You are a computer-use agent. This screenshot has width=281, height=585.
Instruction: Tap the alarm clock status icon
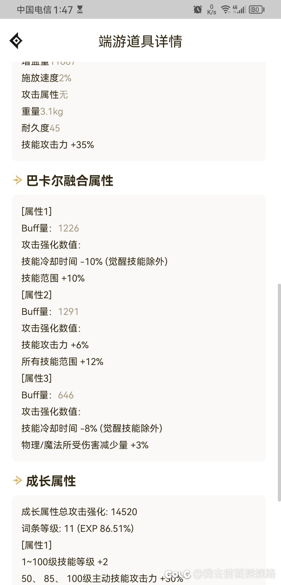pyautogui.click(x=198, y=10)
